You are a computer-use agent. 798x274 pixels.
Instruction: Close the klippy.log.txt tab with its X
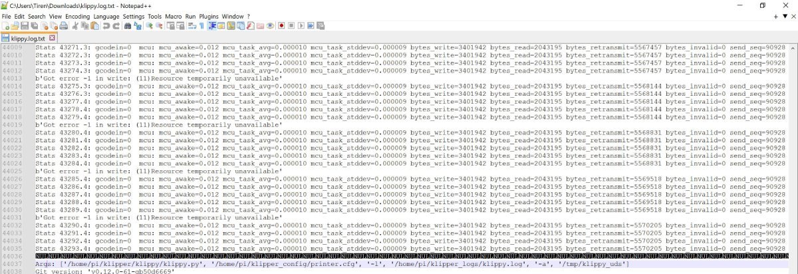coord(52,38)
